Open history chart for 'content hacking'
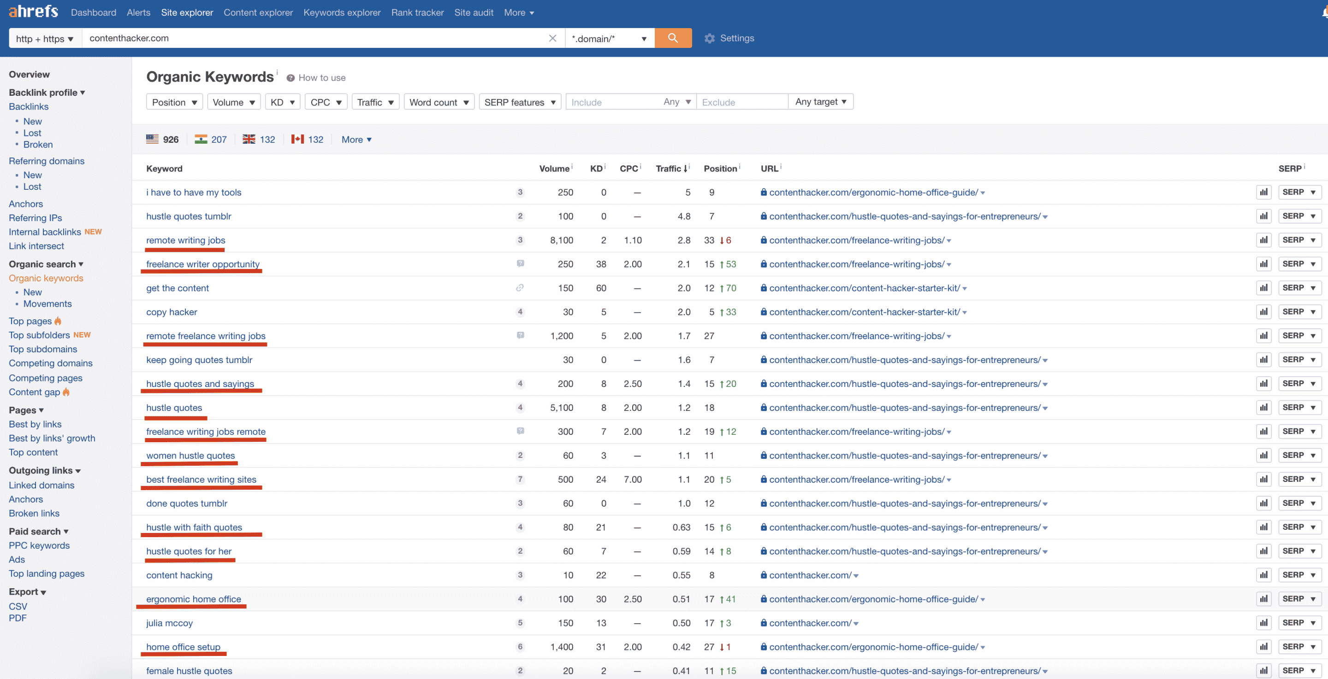The height and width of the screenshot is (679, 1328). pos(1263,575)
